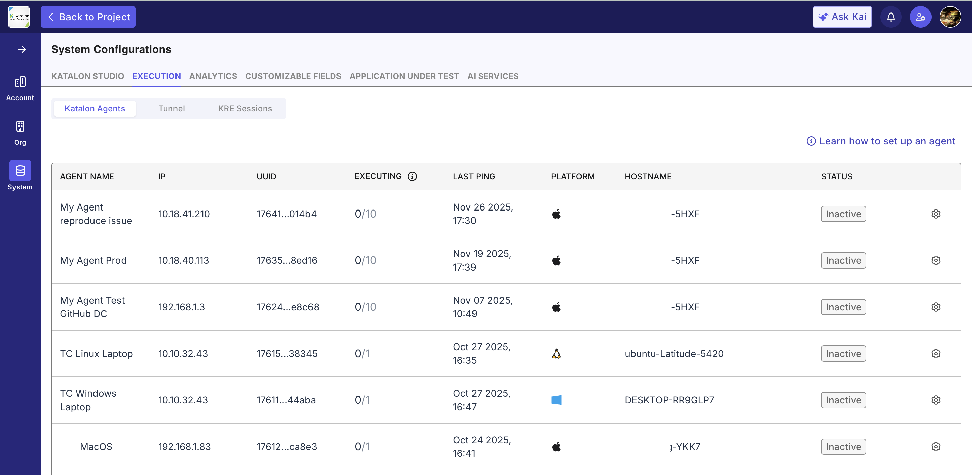Image resolution: width=972 pixels, height=475 pixels.
Task: Open settings gear for My Agent Prod
Action: click(x=936, y=260)
